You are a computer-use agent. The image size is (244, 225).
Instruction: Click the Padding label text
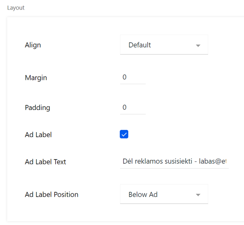37,107
